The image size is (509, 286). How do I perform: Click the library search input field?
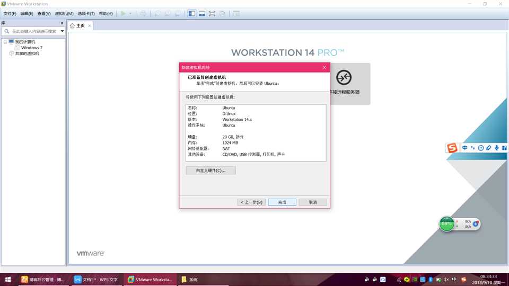pos(34,31)
